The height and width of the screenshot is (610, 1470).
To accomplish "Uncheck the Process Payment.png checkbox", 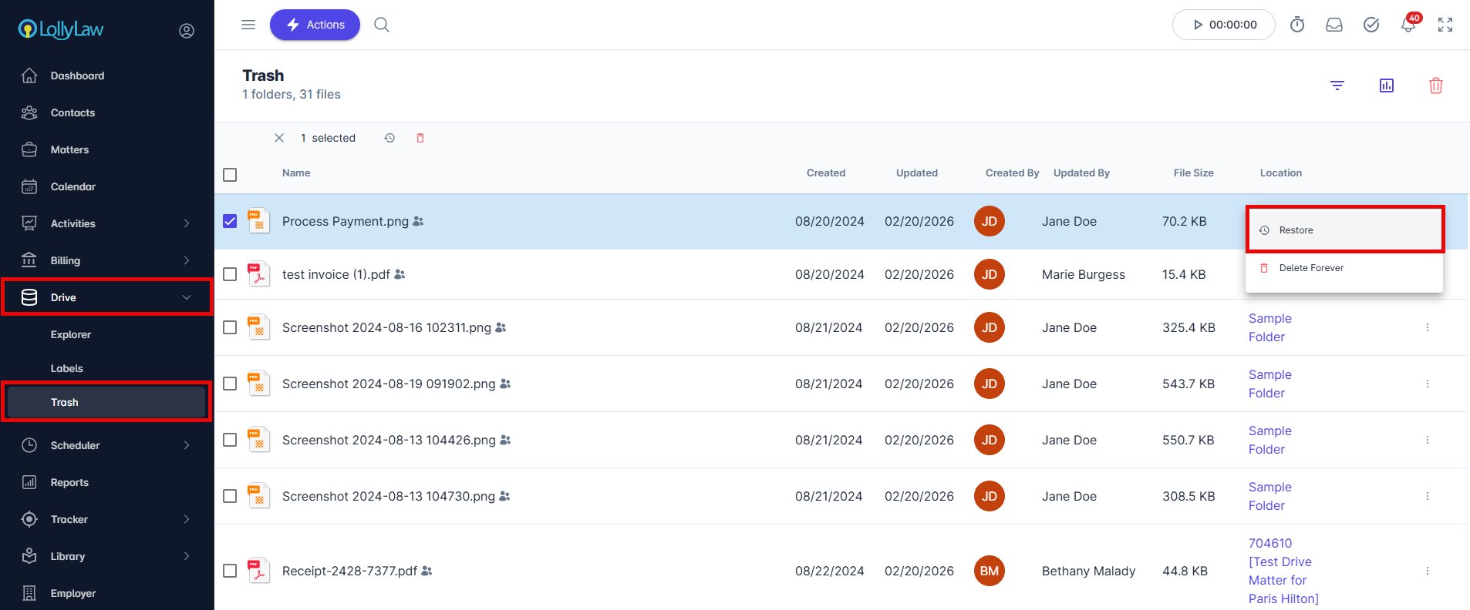I will click(230, 221).
